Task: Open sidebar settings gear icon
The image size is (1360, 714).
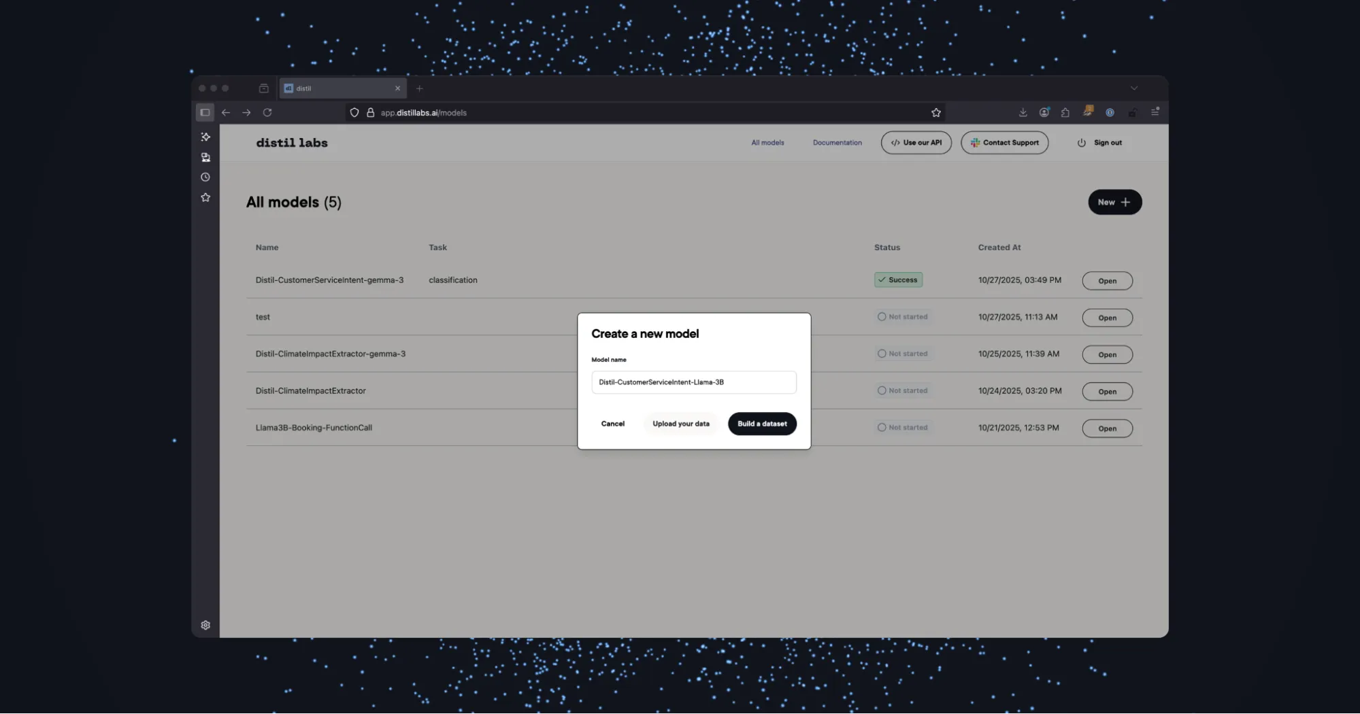Action: coord(205,626)
